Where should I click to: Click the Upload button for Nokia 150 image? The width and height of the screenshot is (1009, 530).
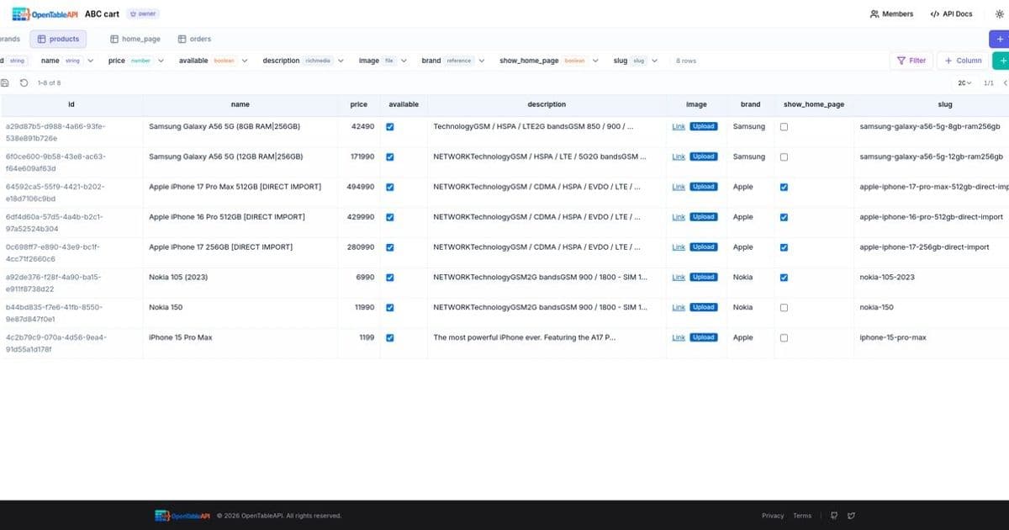coord(703,307)
